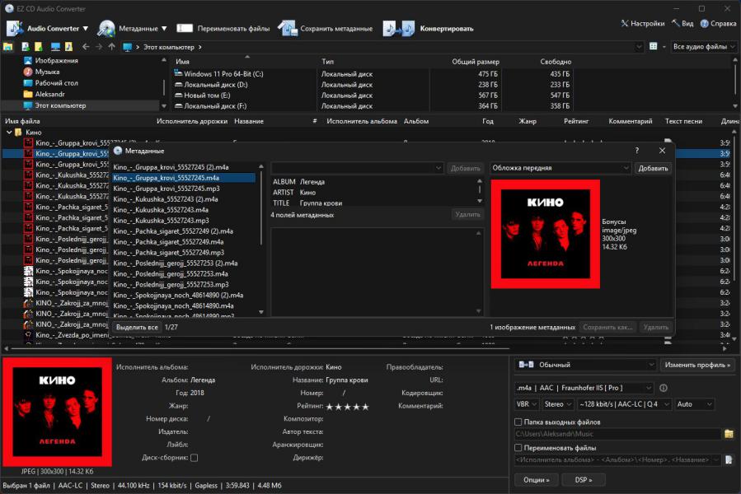741x494 pixels.
Task: Click the Конвертировать icon
Action: 398,29
